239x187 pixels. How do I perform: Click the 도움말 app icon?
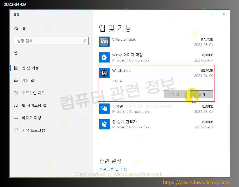(104, 109)
